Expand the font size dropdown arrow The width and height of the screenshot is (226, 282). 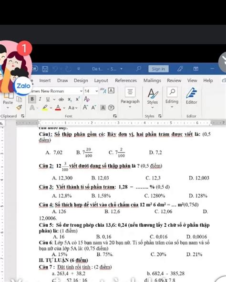97,91
